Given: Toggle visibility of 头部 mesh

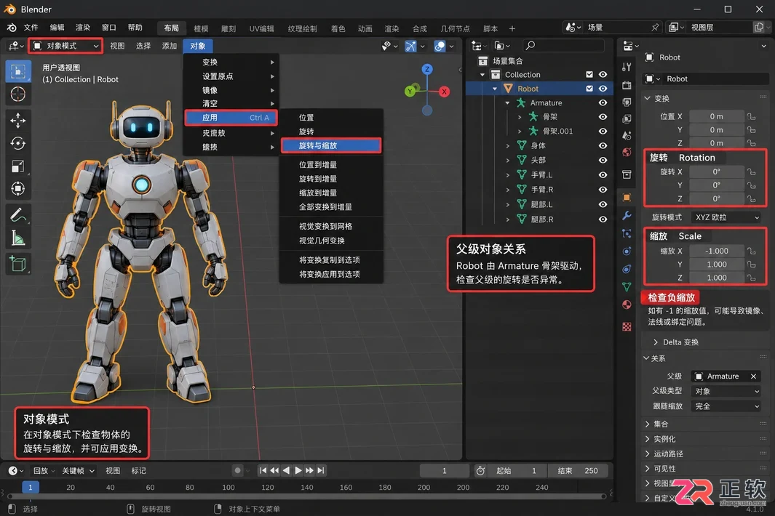Looking at the screenshot, I should (x=603, y=160).
